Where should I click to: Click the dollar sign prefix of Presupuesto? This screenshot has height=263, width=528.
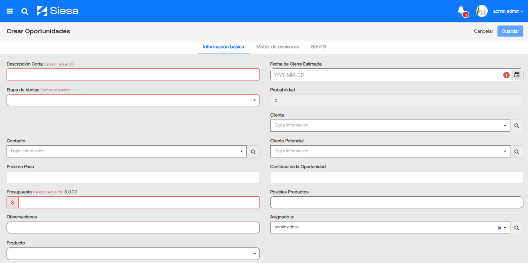tap(13, 202)
